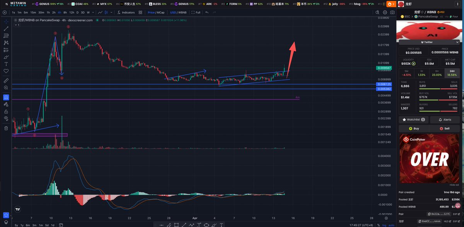Screen dimensions: 464x227
Task: Open chart search icon at top right
Action: tap(378, 12)
